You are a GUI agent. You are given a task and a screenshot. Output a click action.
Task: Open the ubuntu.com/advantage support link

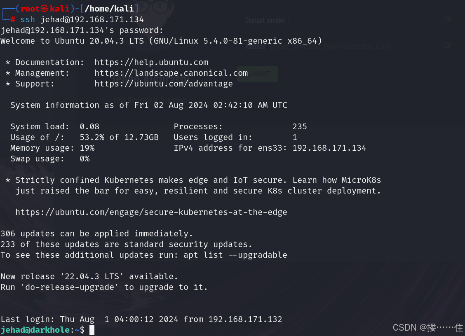(164, 84)
